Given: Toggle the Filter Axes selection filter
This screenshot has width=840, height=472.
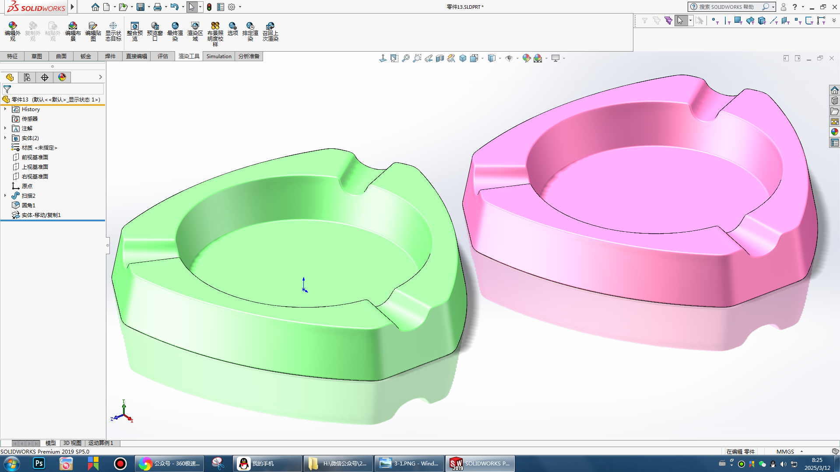Looking at the screenshot, I should tap(774, 21).
